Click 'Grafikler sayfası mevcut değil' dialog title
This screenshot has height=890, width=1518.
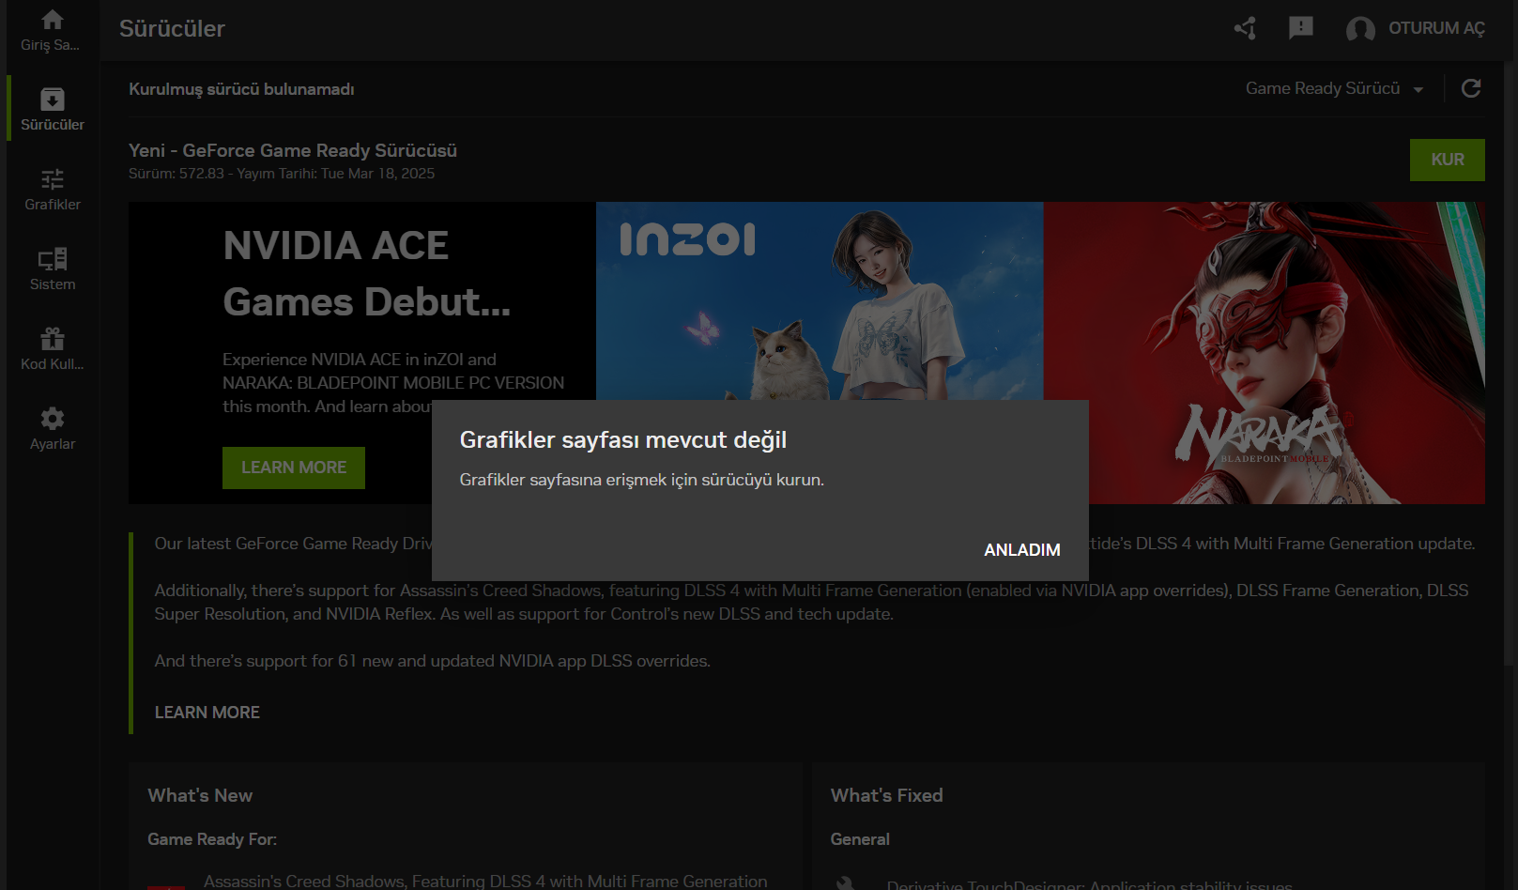pos(623,440)
